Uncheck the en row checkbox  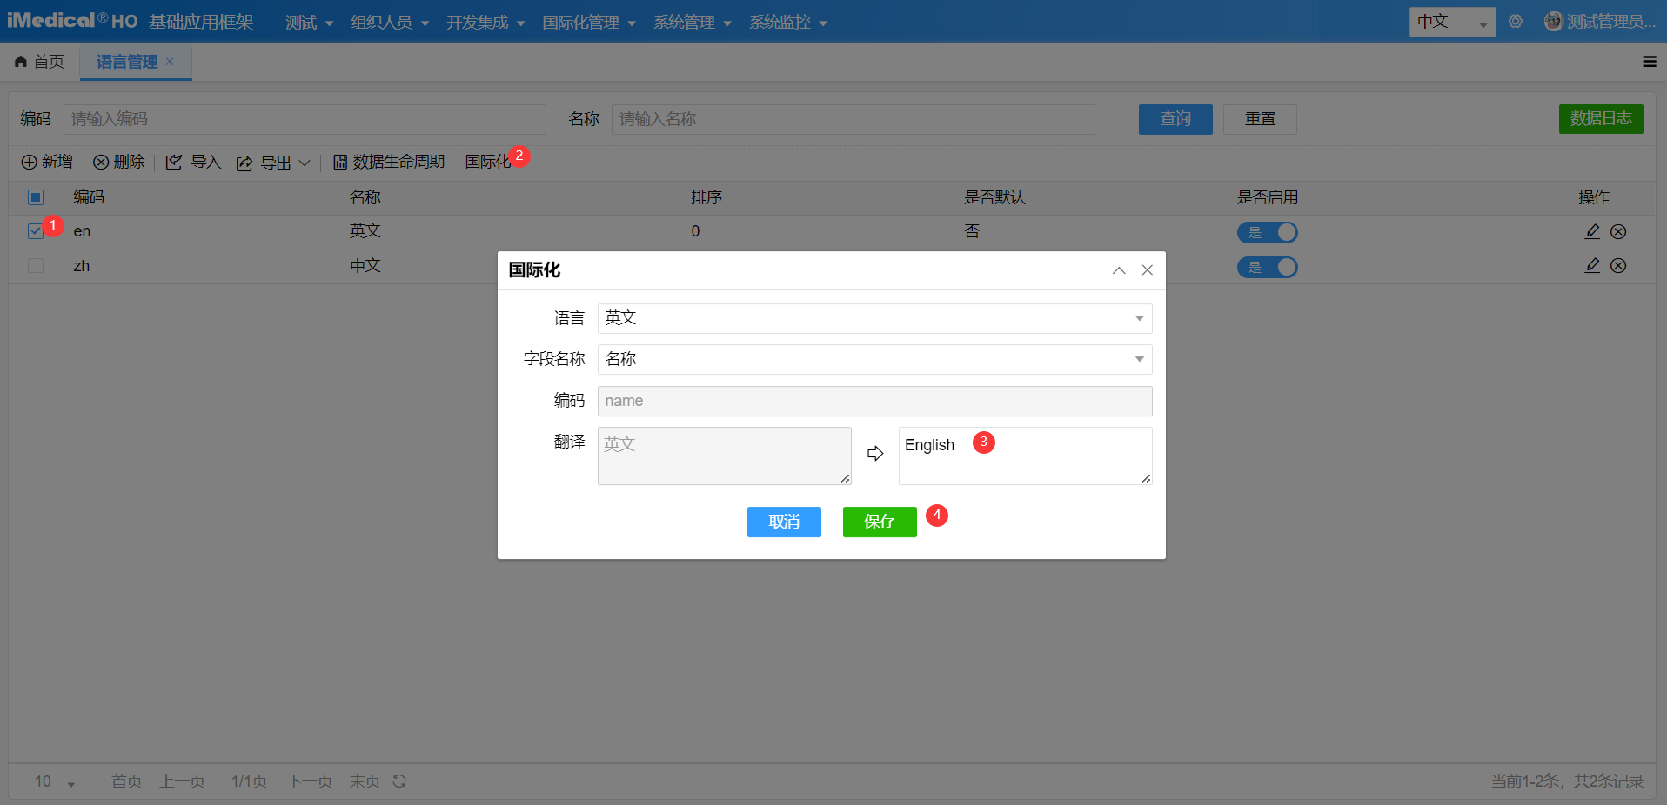coord(36,231)
